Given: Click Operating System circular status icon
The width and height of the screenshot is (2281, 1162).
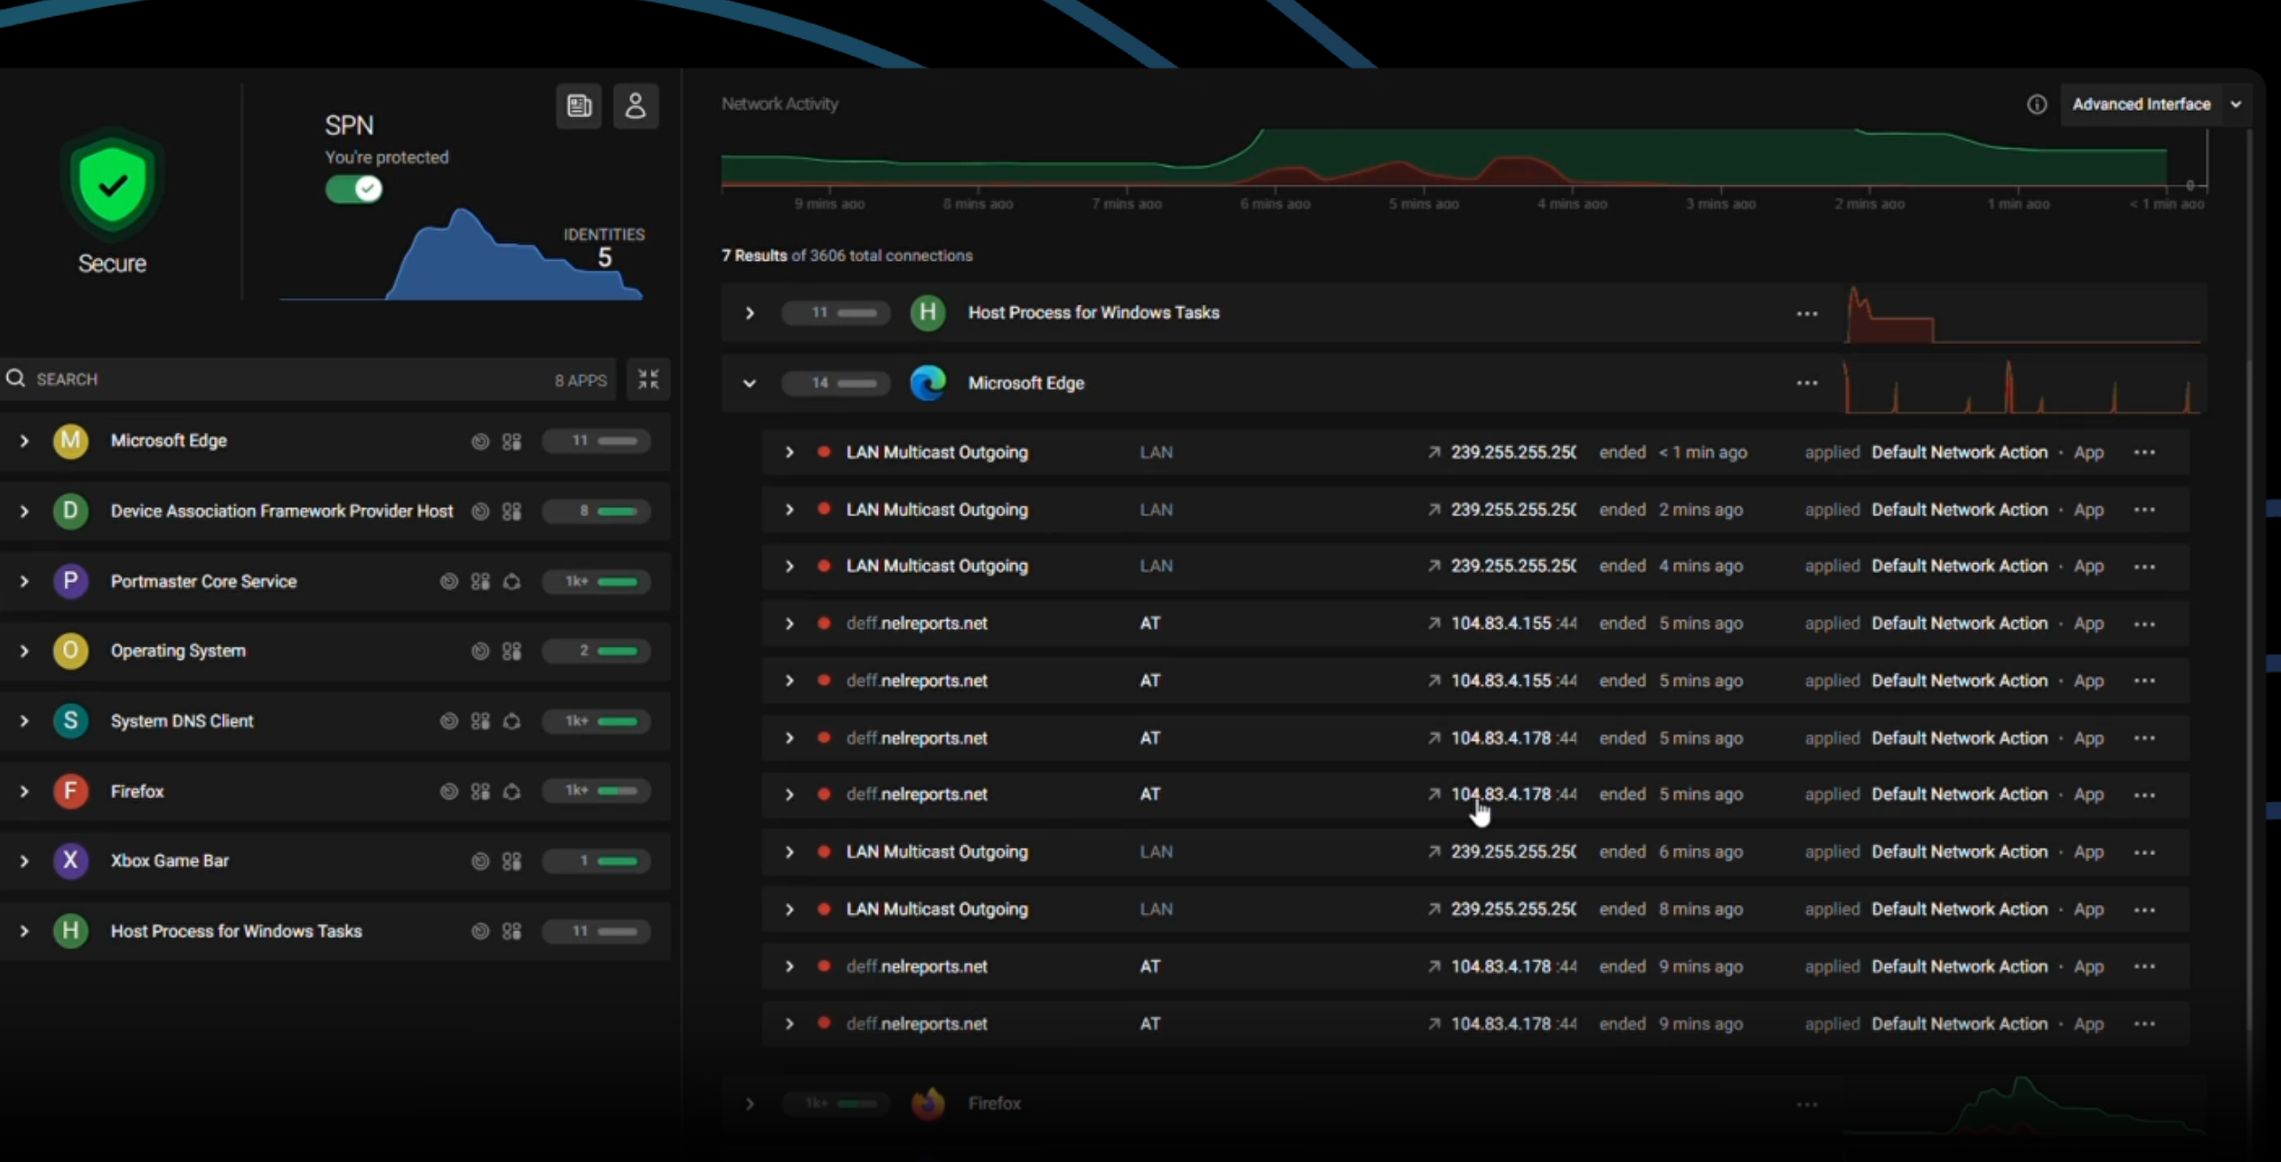Looking at the screenshot, I should click(x=480, y=651).
